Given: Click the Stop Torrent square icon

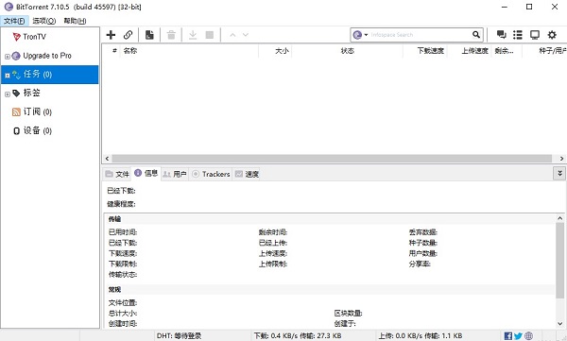Looking at the screenshot, I should (210, 35).
